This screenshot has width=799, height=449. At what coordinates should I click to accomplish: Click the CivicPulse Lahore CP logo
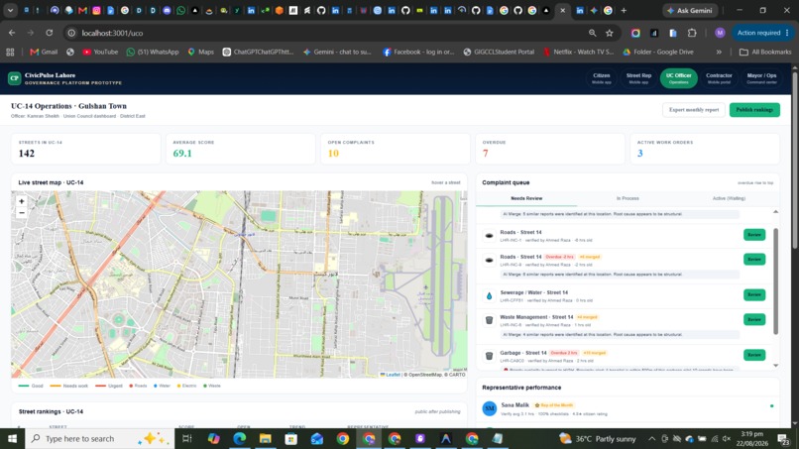14,78
